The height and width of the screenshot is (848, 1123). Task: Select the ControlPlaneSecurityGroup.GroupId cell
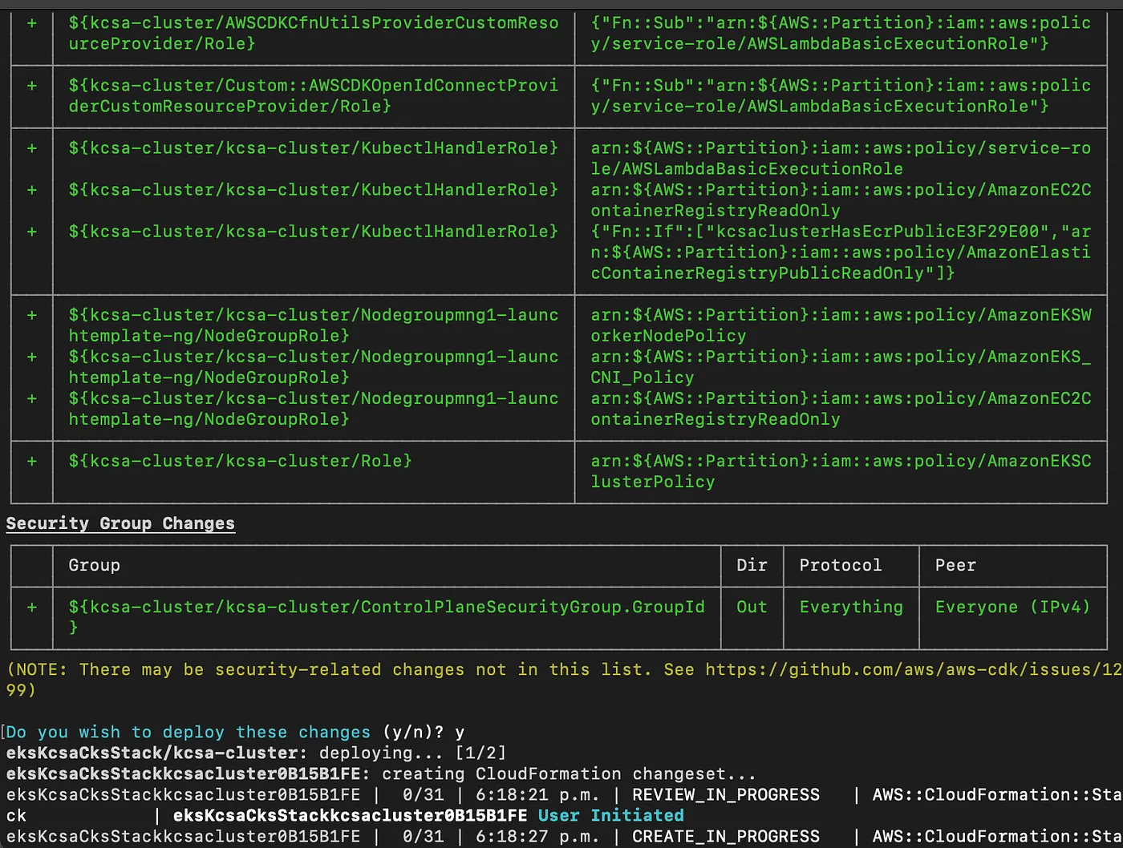pos(387,616)
